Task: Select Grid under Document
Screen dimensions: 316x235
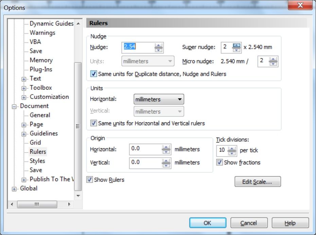Action: (x=35, y=142)
